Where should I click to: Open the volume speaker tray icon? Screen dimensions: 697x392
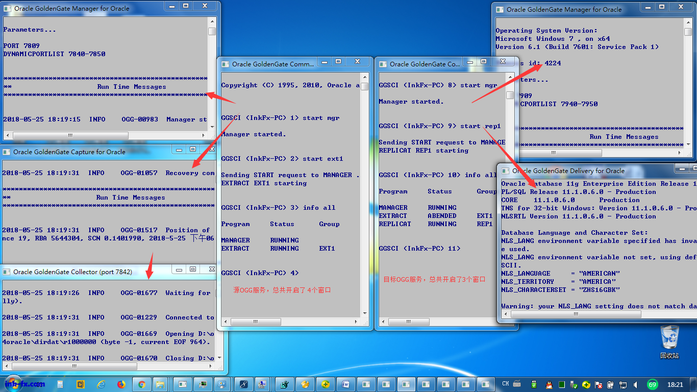click(635, 384)
